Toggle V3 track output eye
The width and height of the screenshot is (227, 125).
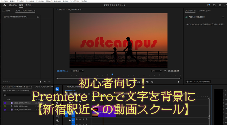coord(80,102)
